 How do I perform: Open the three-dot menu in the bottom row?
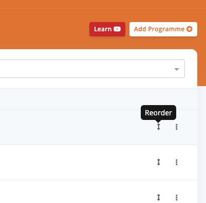(x=177, y=197)
